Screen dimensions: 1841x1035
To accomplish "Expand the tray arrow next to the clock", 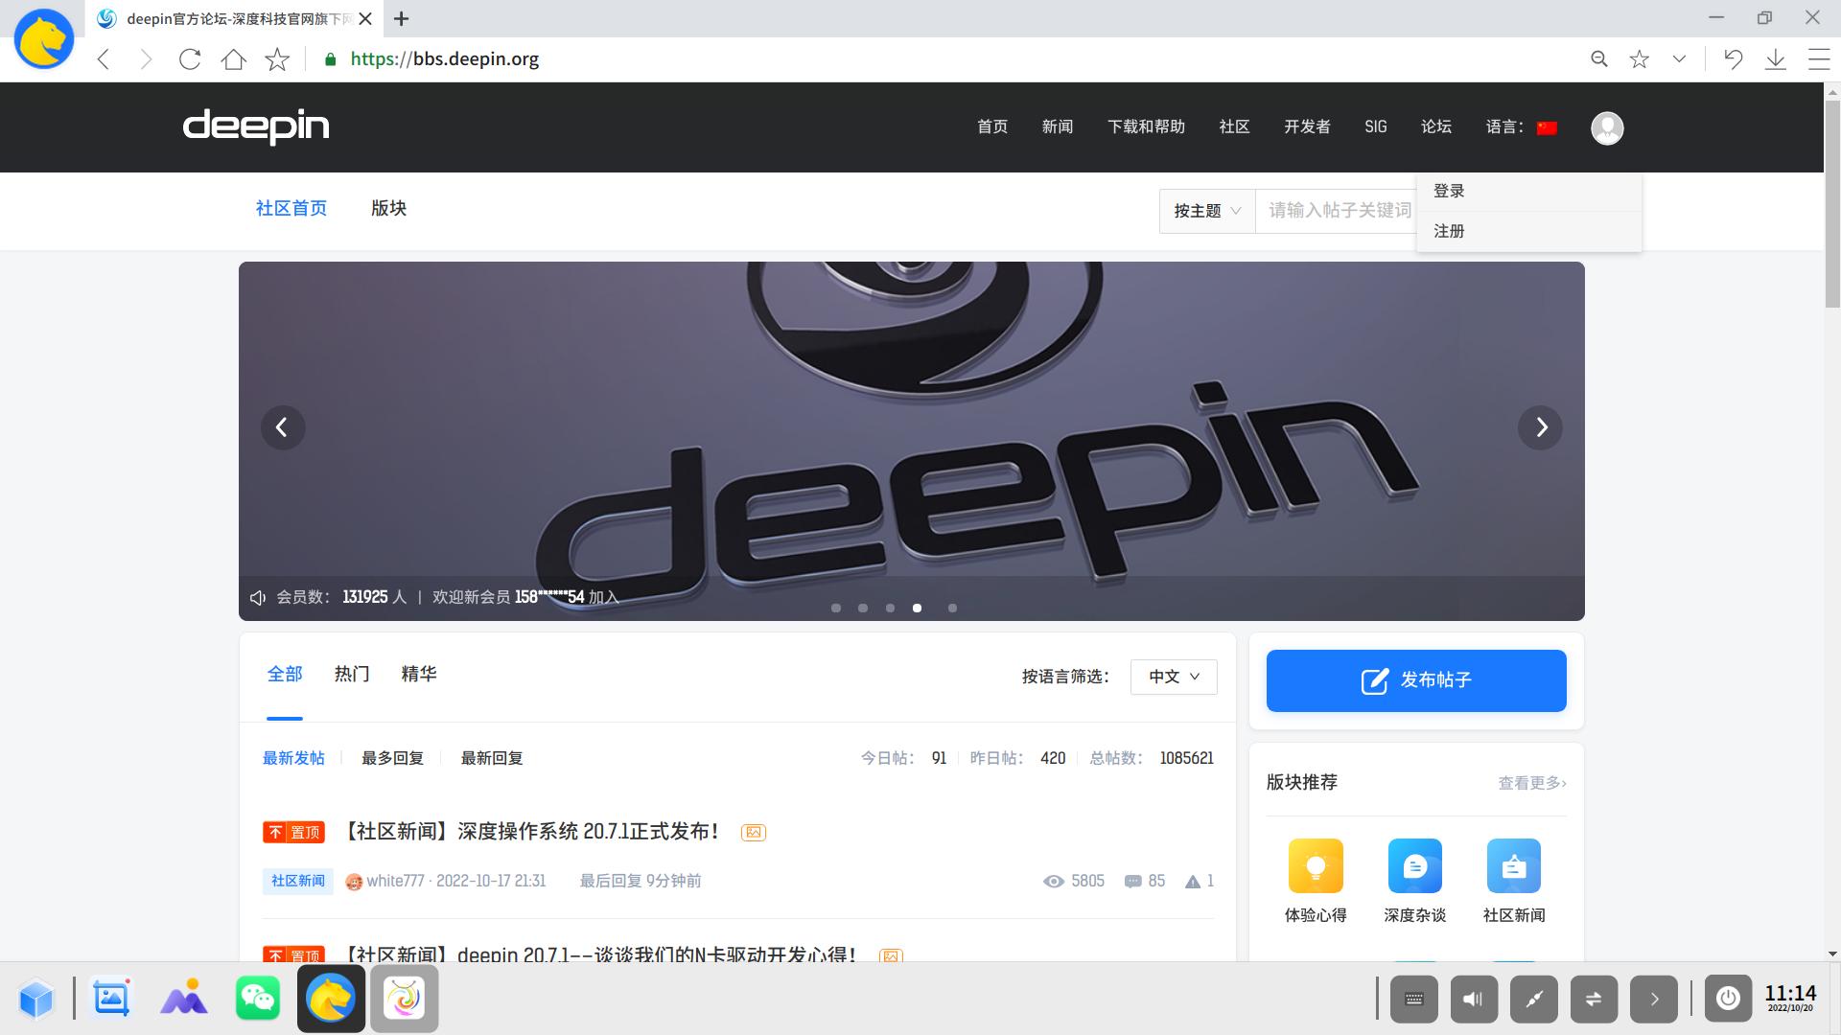I will point(1656,999).
